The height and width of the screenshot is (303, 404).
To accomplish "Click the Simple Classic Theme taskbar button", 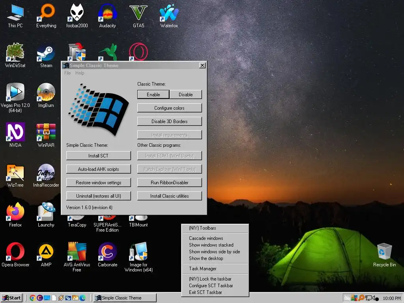I will point(125,298).
